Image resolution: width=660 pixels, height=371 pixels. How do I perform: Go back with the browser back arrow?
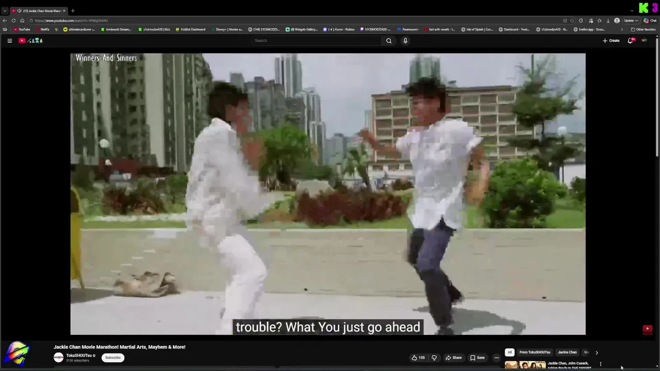(5, 21)
